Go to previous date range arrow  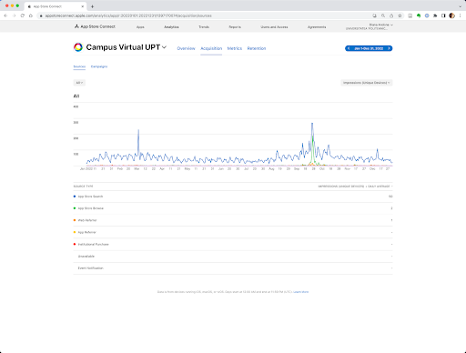[x=349, y=48]
